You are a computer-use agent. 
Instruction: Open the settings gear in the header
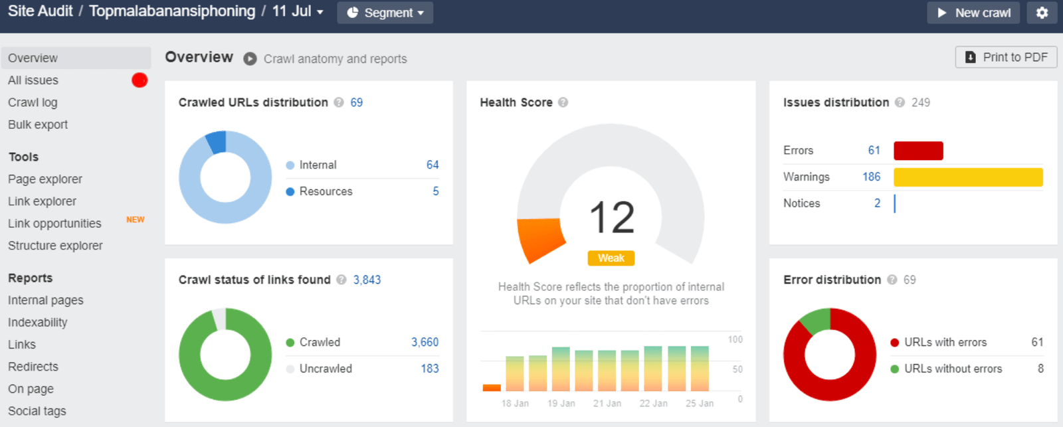[1042, 13]
